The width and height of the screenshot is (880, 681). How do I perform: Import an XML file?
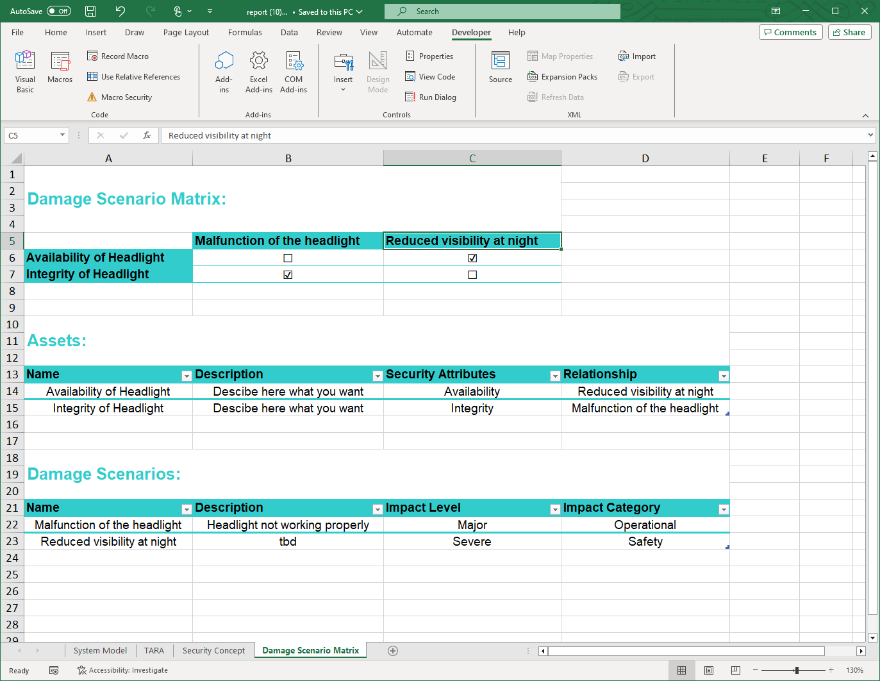pos(637,56)
